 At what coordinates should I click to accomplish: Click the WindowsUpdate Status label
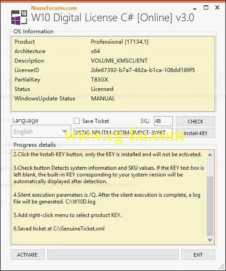45,99
